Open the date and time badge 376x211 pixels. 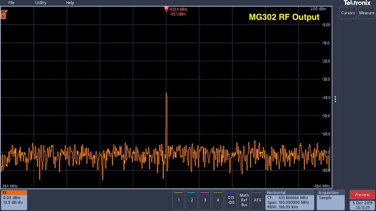click(362, 205)
